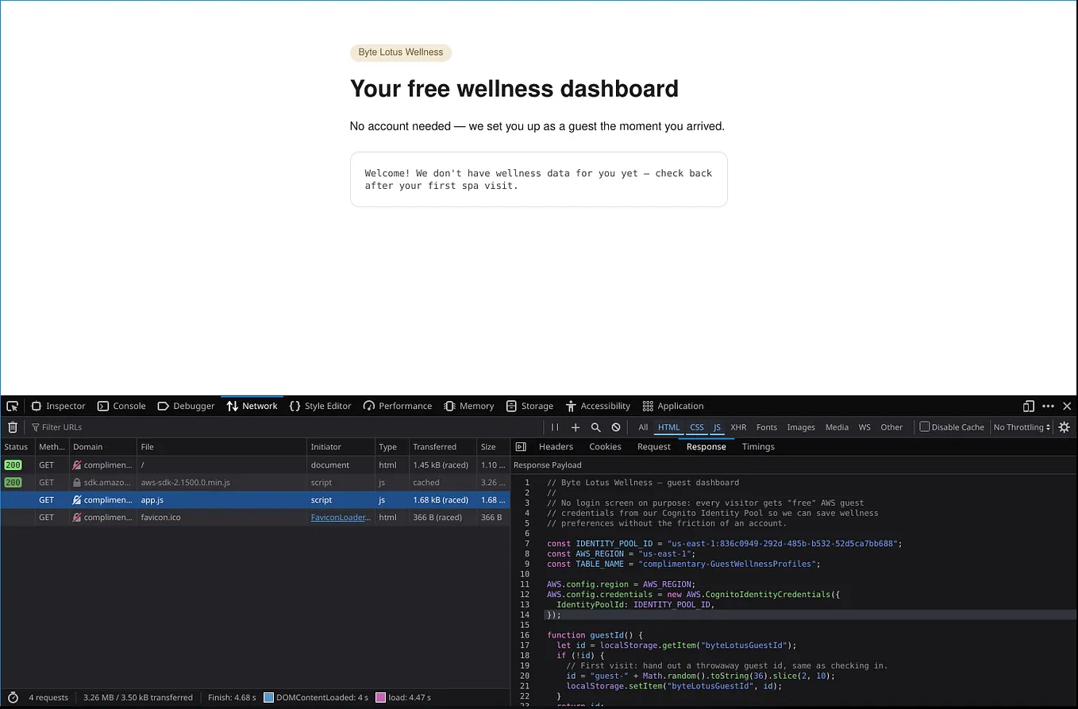The height and width of the screenshot is (709, 1078).
Task: Select the Network panel tab
Action: tap(252, 406)
